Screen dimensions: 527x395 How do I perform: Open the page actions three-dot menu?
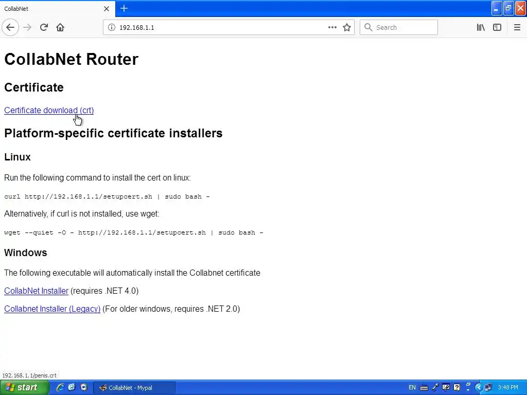click(332, 28)
